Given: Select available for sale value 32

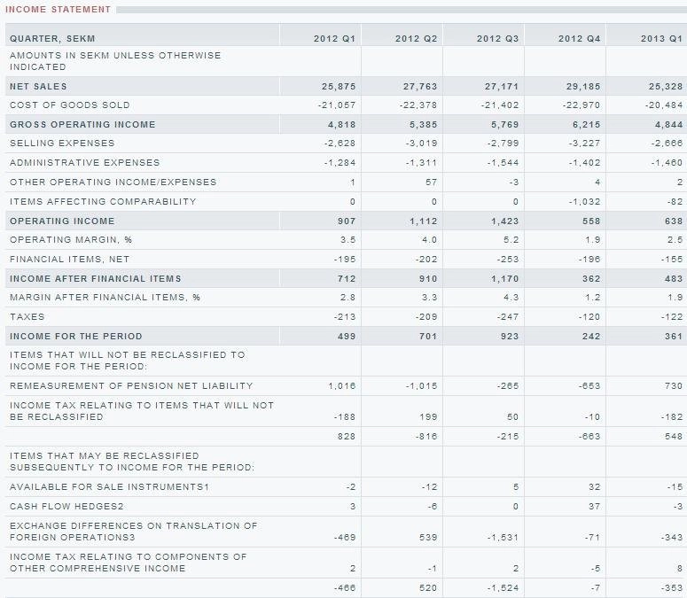Looking at the screenshot, I should click(x=594, y=486).
